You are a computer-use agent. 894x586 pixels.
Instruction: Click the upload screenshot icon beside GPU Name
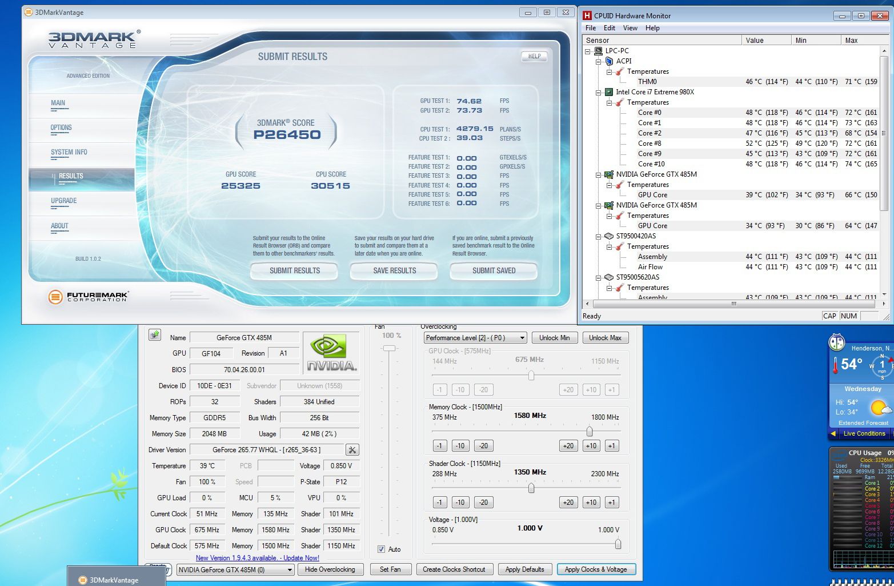tap(155, 335)
